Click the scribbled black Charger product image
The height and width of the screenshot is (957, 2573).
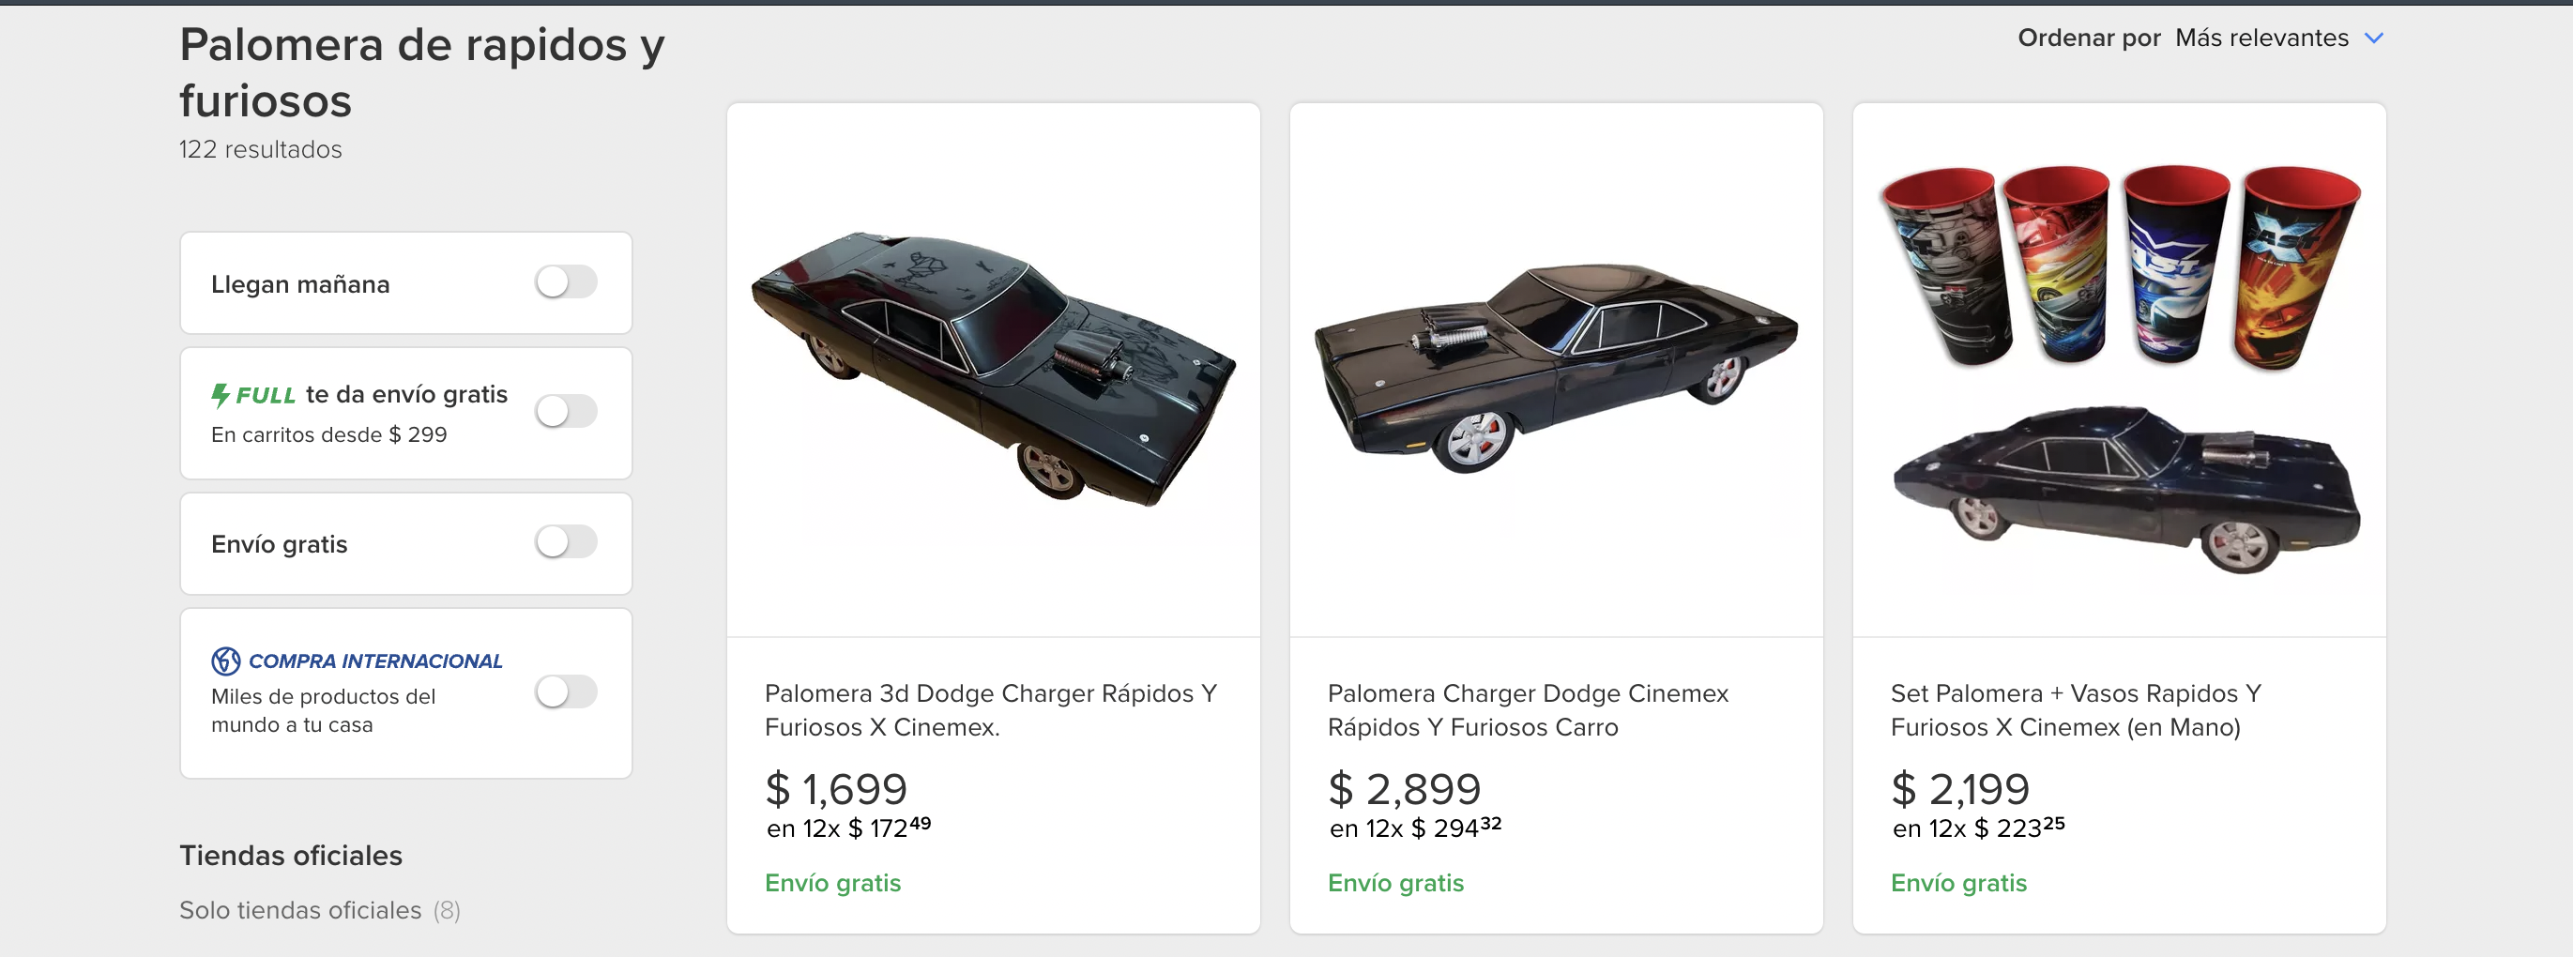click(993, 370)
